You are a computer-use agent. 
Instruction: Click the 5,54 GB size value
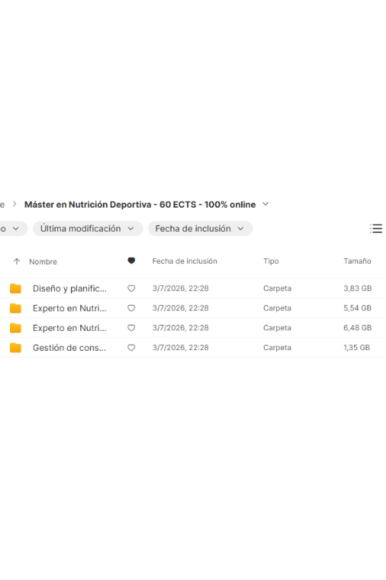click(x=357, y=308)
